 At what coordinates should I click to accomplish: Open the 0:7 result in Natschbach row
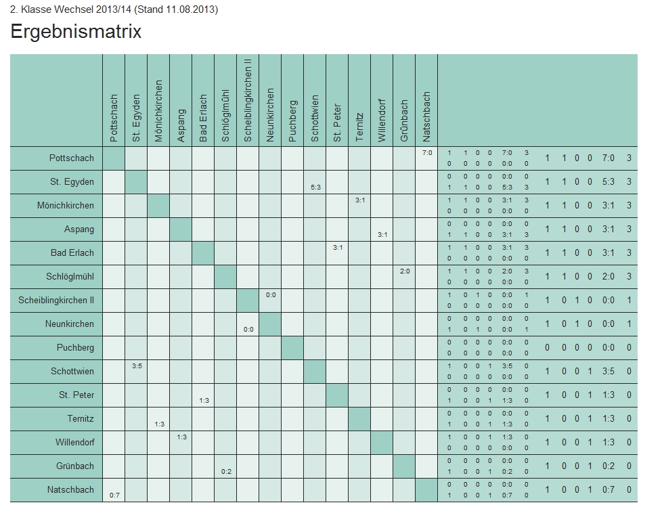(114, 495)
